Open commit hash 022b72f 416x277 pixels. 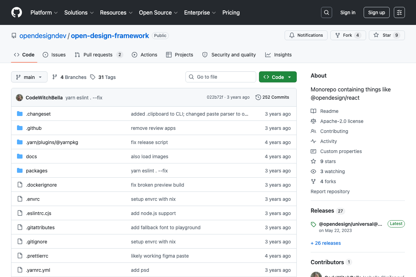pyautogui.click(x=215, y=97)
